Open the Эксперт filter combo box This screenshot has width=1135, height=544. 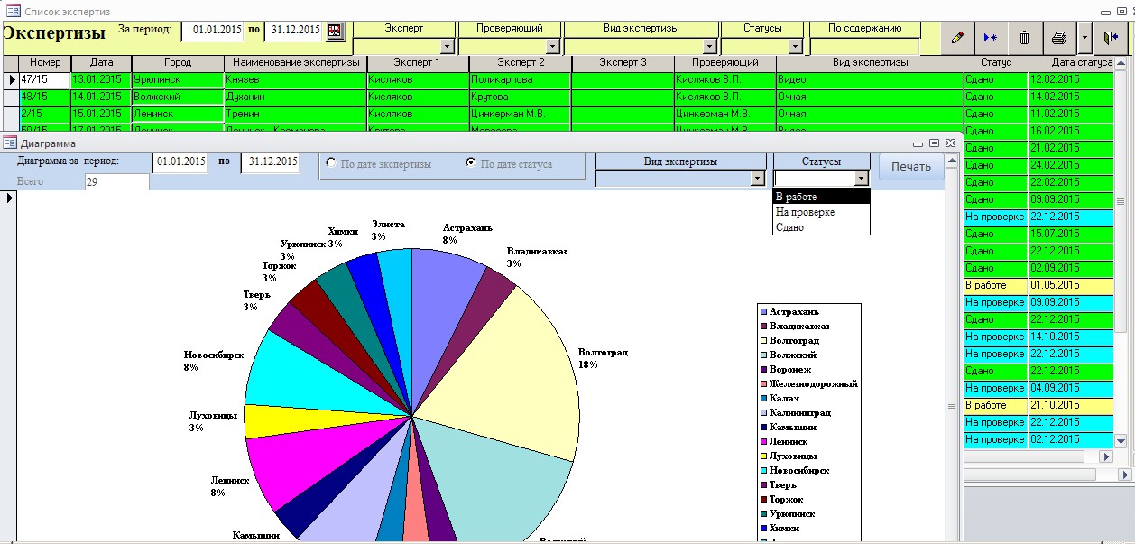tap(448, 46)
